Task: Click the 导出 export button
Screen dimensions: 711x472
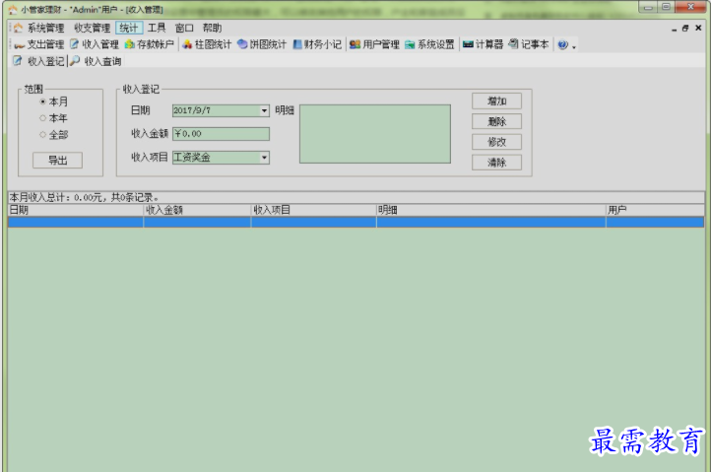Action: [57, 161]
